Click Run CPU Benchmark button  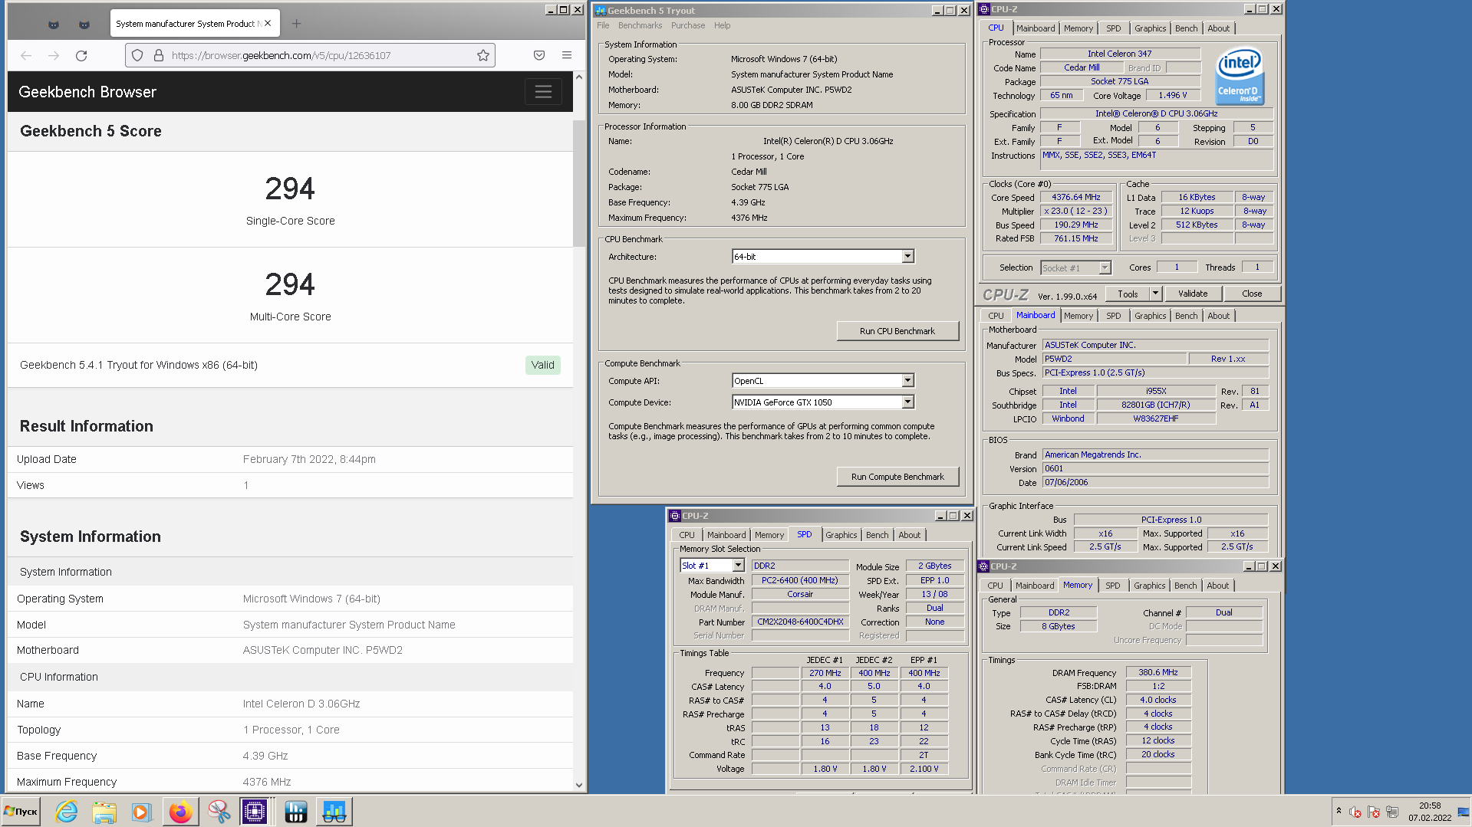pos(897,331)
